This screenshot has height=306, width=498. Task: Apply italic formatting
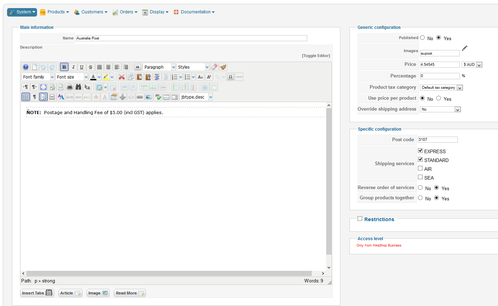click(73, 67)
